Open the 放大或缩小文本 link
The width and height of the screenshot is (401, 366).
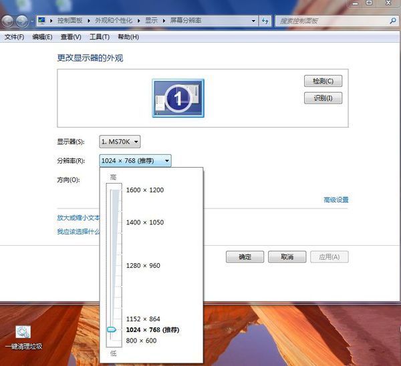(78, 218)
